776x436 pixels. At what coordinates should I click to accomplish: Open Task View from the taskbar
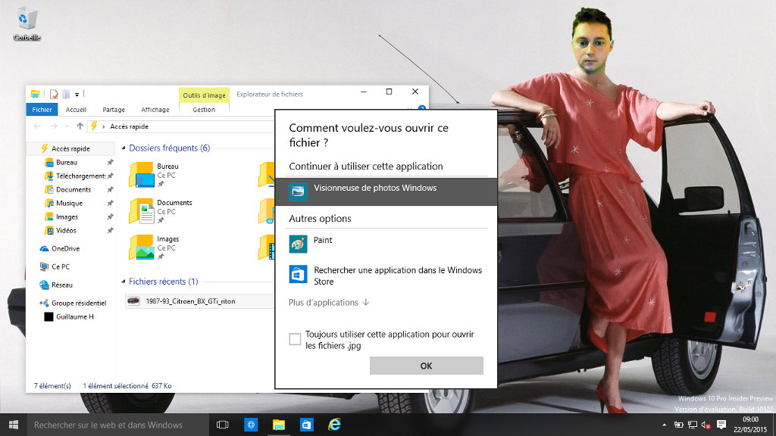coord(223,425)
